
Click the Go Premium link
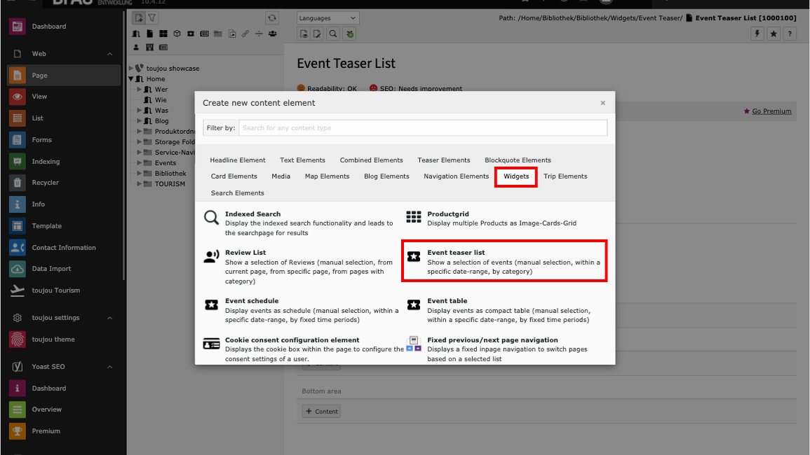[x=771, y=111]
